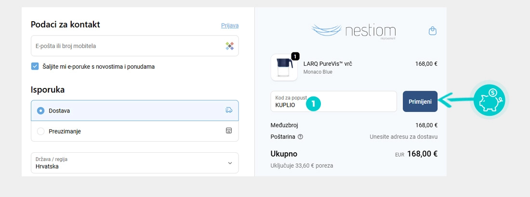The image size is (530, 197).
Task: Click the Isporuka section heading
Action: click(x=48, y=90)
